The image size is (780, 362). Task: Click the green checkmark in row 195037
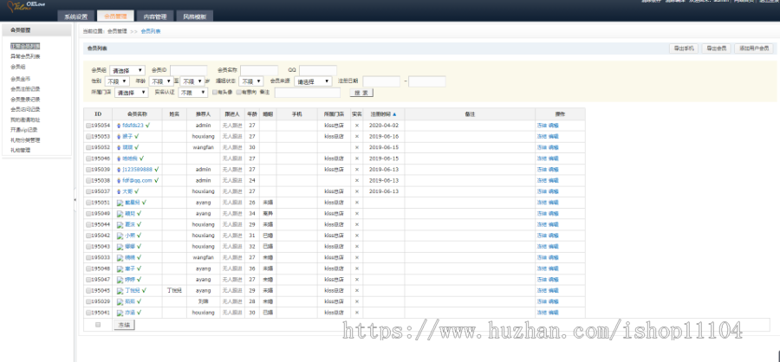[139, 191]
